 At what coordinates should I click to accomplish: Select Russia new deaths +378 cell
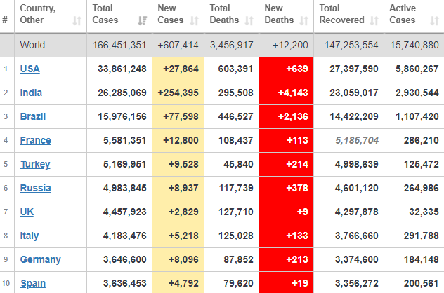point(286,188)
